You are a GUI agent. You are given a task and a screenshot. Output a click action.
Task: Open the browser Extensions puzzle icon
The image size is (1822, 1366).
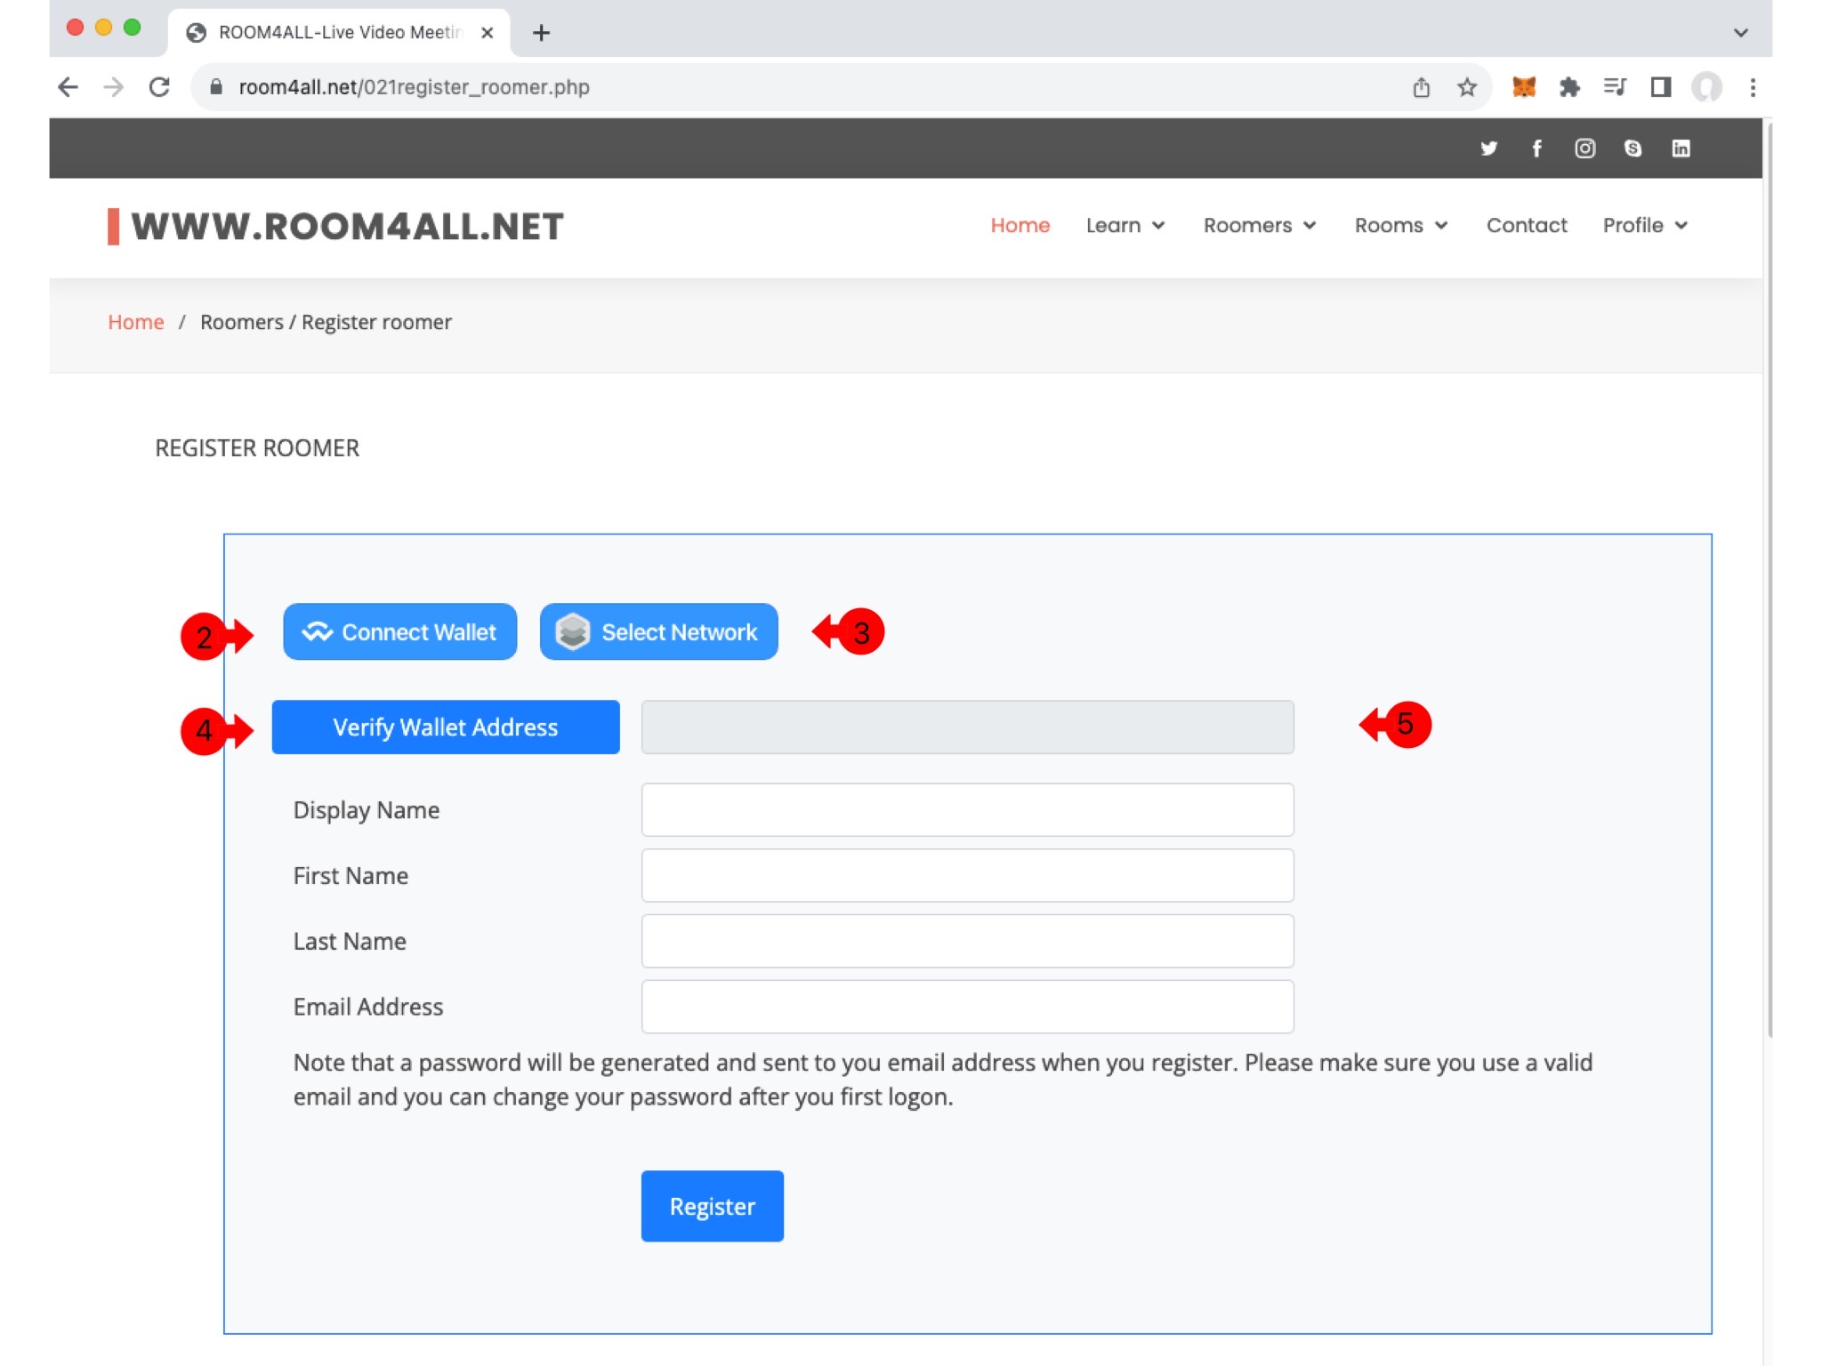1569,86
